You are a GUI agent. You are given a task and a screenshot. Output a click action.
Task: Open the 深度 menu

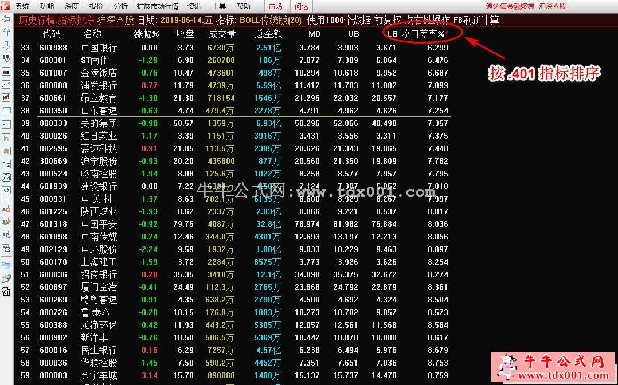pyautogui.click(x=71, y=6)
